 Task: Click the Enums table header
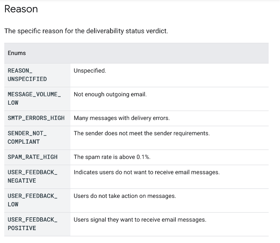17,53
